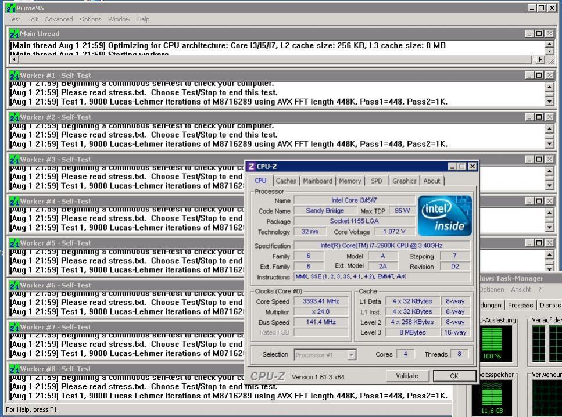The height and width of the screenshot is (417, 562).
Task: Open the Help menu in Prime95
Action: (143, 19)
